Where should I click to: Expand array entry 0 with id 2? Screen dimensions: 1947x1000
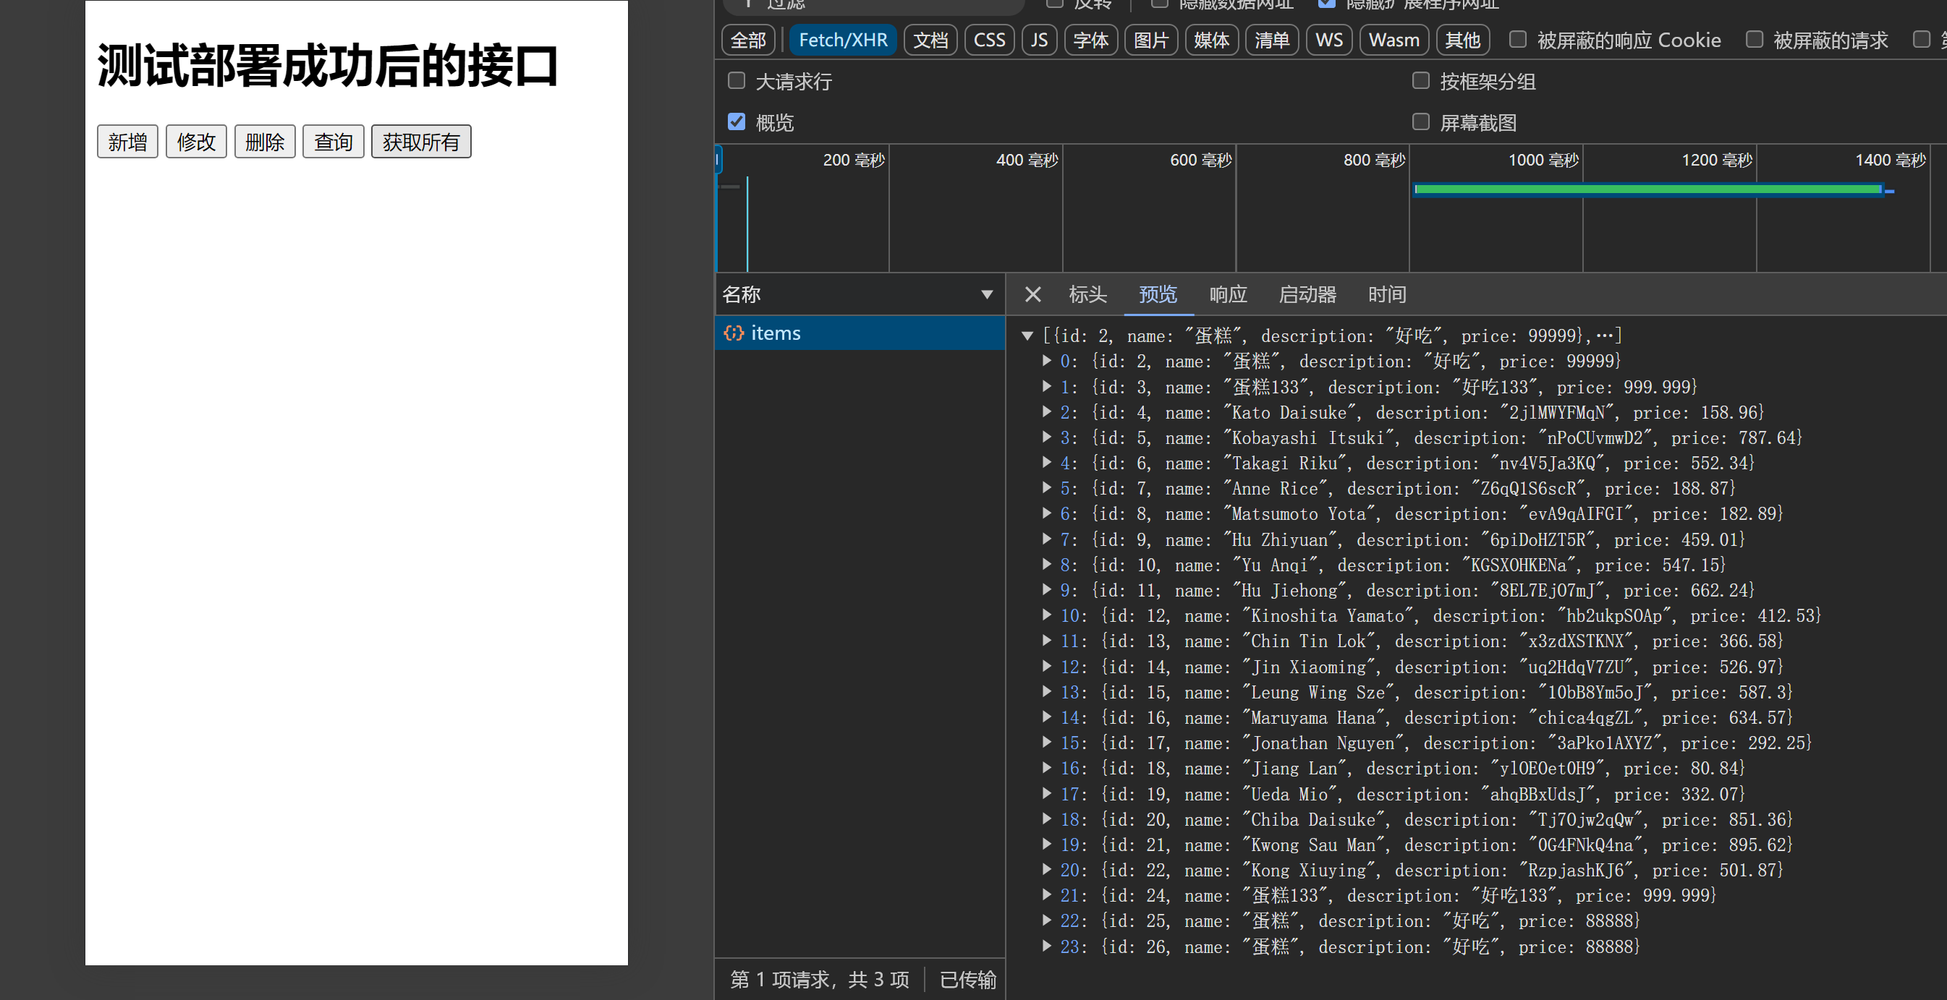coord(1046,361)
